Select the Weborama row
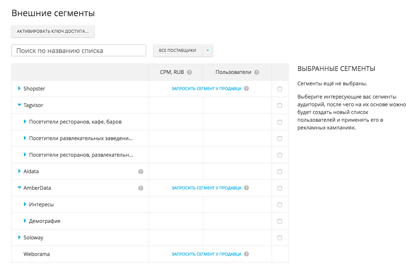The image size is (406, 267). click(36, 254)
